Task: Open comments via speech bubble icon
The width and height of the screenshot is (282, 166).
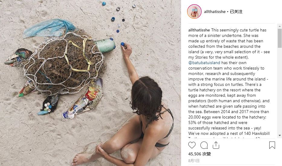Action: (x=204, y=145)
